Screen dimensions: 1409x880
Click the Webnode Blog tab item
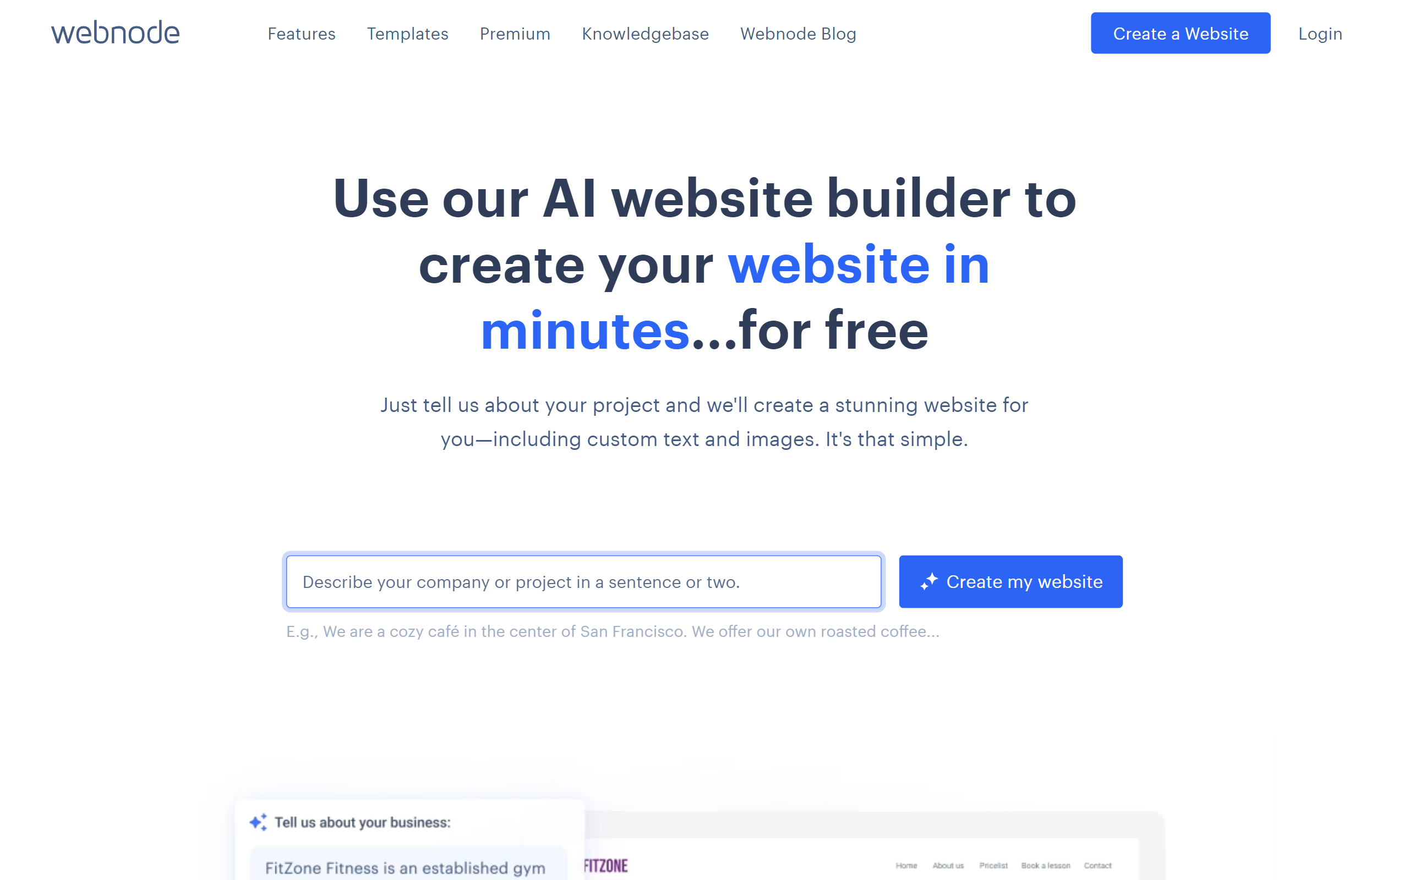click(x=798, y=34)
